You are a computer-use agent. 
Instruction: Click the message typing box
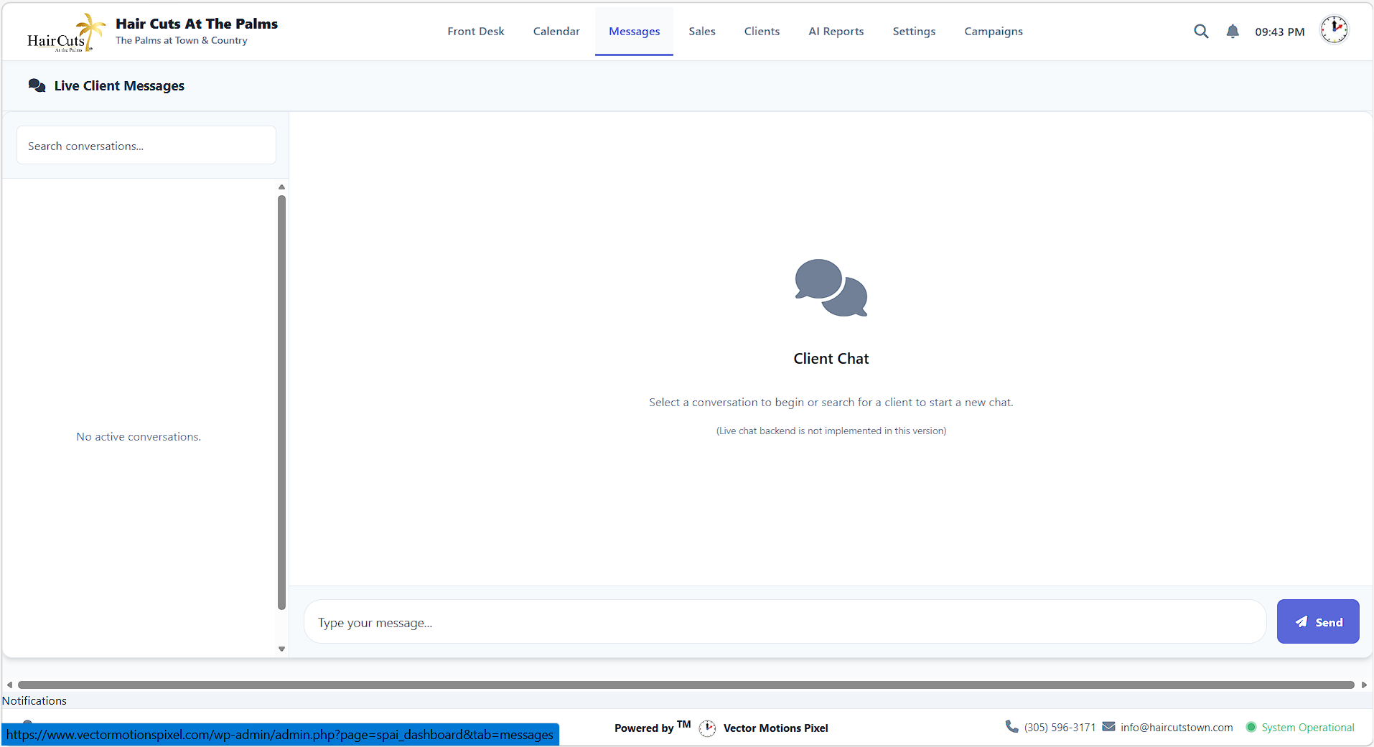pyautogui.click(x=784, y=621)
